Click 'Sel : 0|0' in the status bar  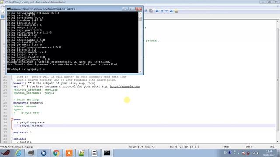point(194,147)
